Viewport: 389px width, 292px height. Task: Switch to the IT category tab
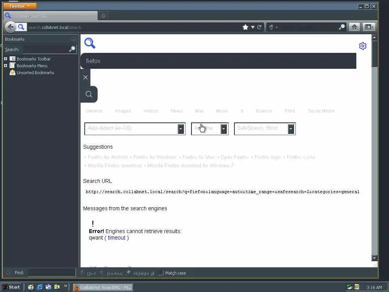pyautogui.click(x=242, y=111)
